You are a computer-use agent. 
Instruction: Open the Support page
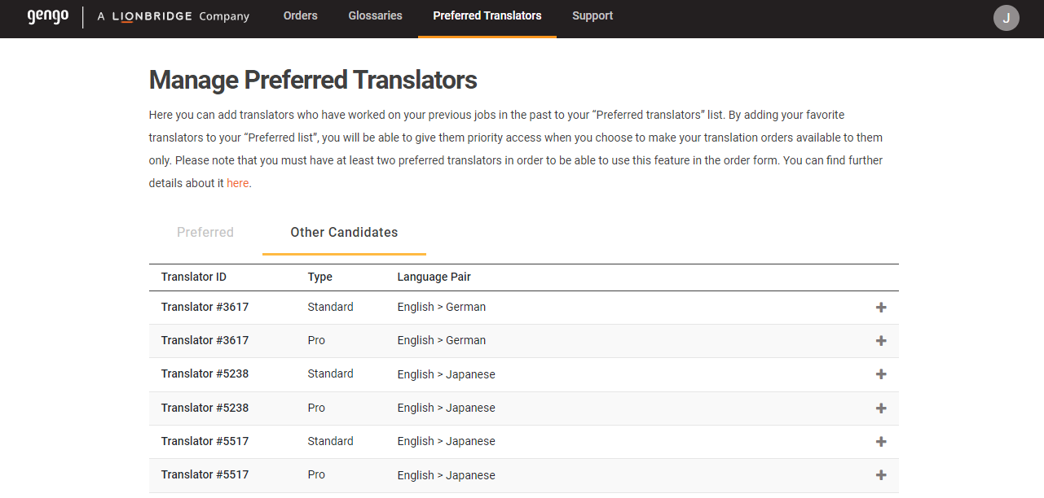(592, 15)
